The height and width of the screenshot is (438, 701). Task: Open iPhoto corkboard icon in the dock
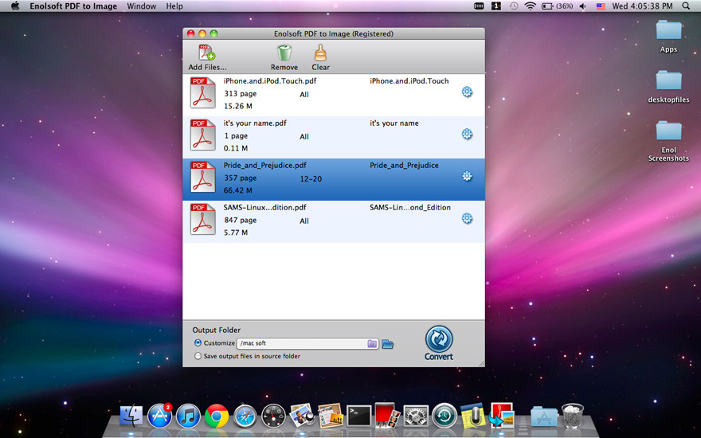331,416
